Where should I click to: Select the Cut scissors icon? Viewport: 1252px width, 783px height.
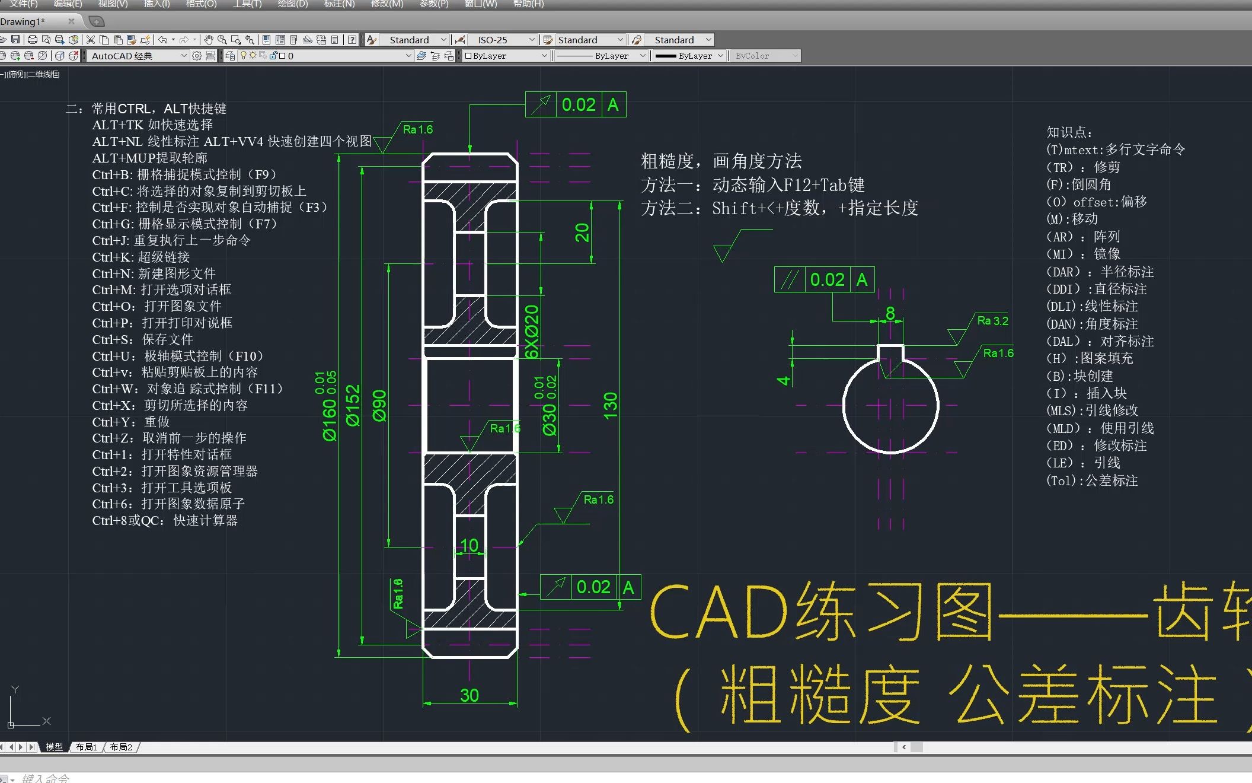pyautogui.click(x=91, y=40)
